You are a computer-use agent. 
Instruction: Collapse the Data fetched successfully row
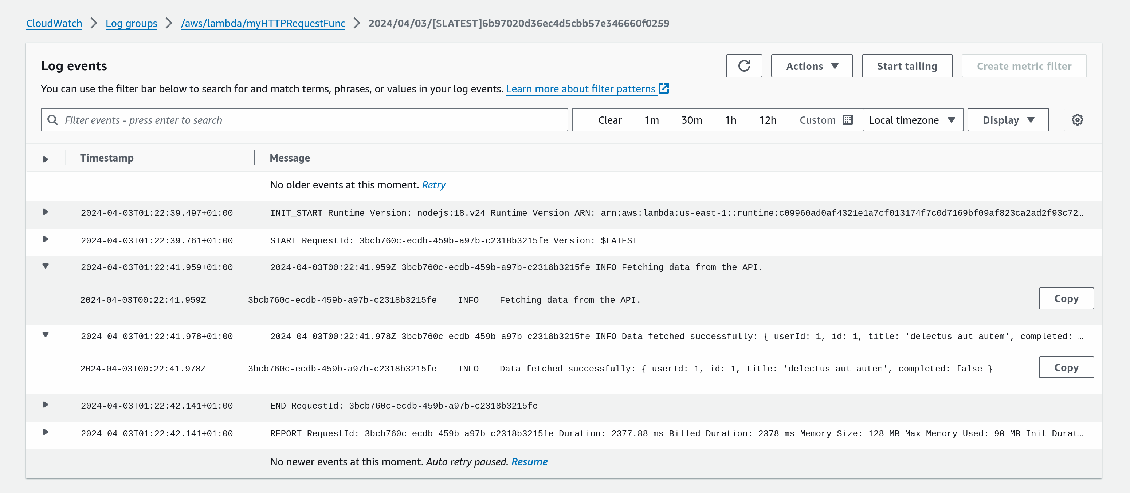tap(46, 335)
